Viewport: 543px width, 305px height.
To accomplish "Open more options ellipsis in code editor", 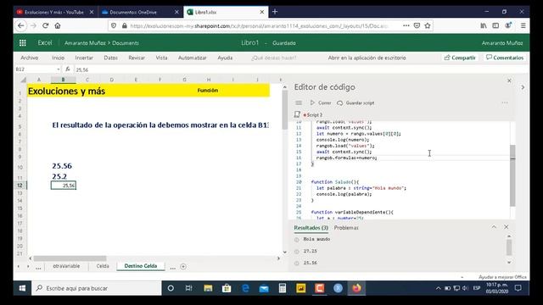I will pos(505,103).
